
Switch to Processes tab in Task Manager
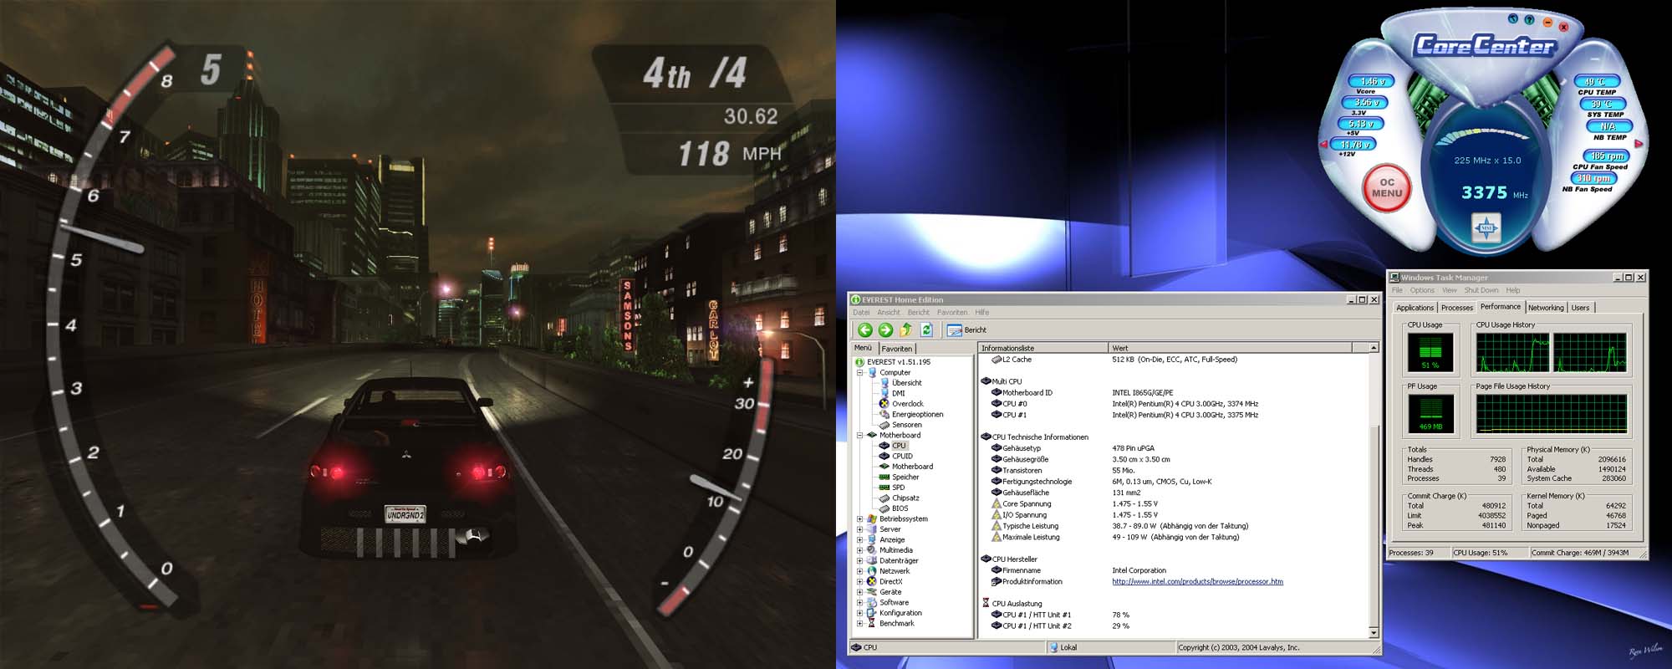coord(1457,308)
